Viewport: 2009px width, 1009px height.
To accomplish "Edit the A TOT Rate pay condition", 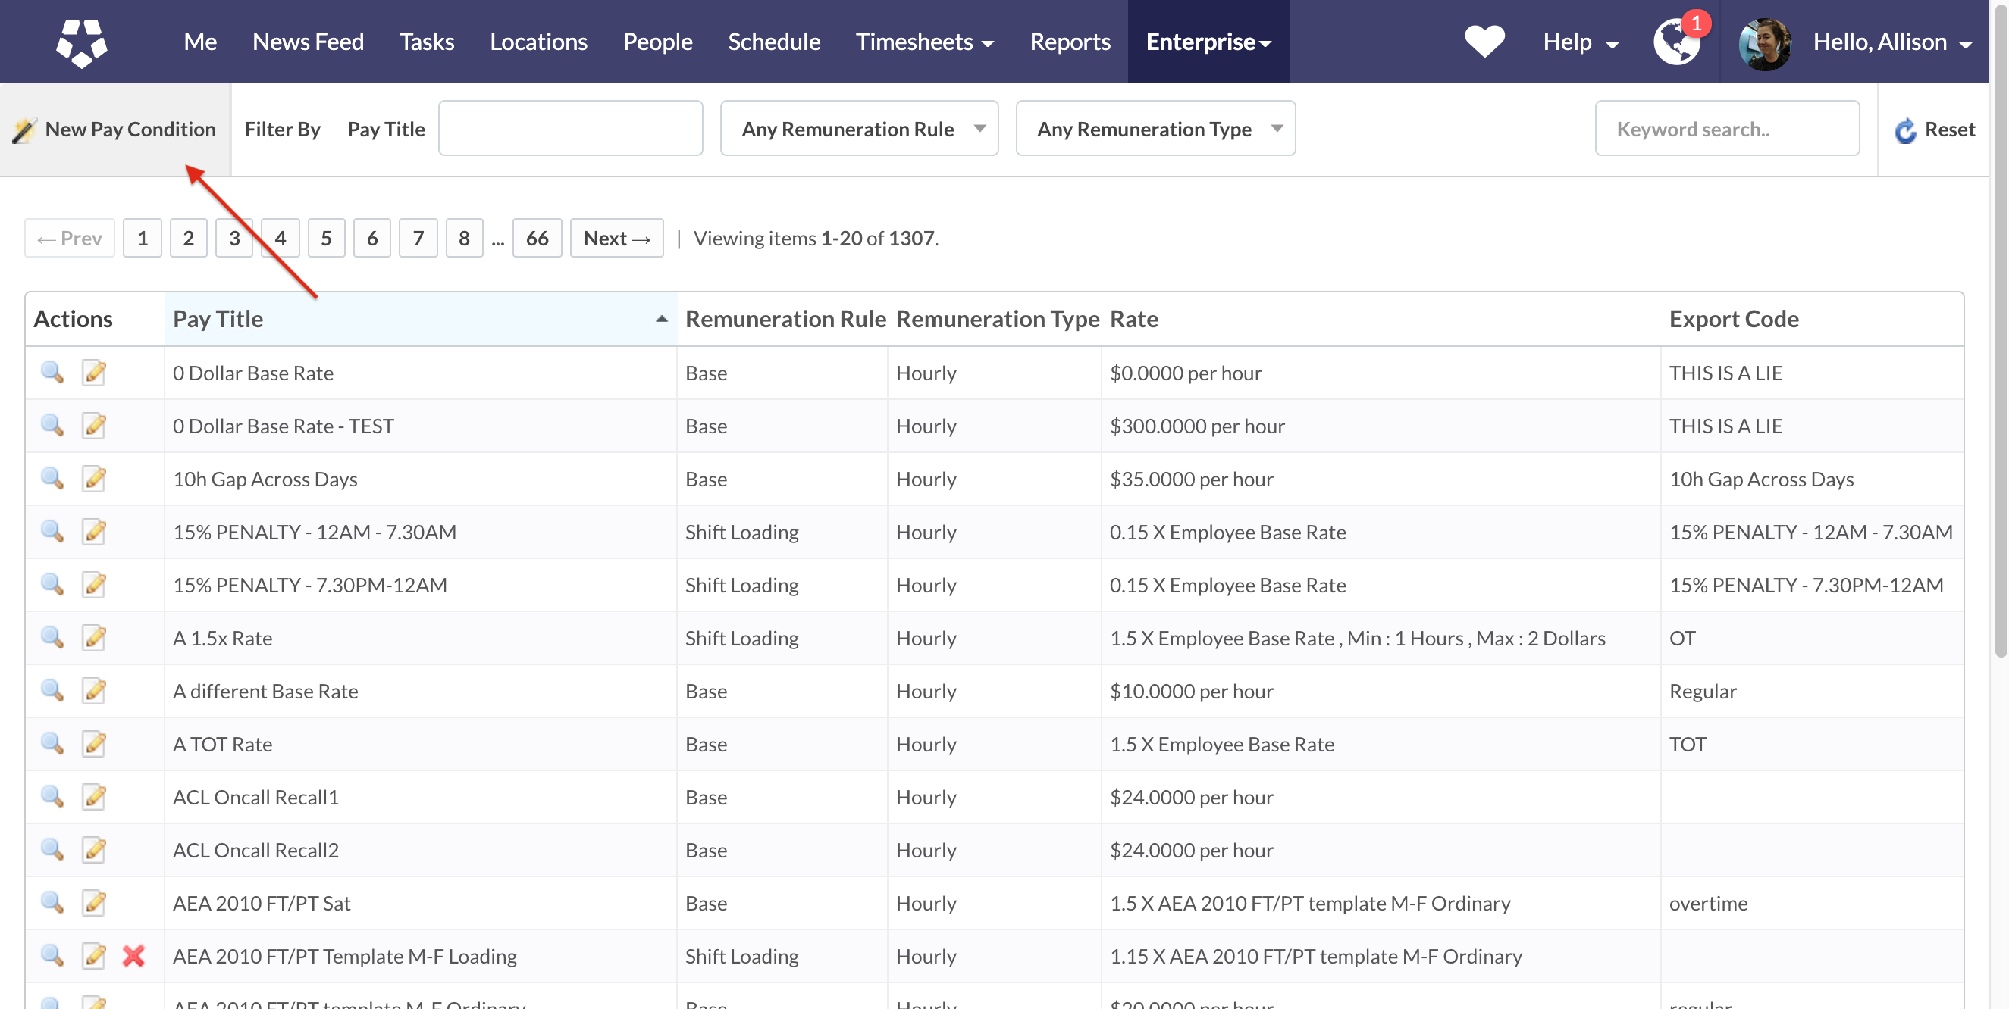I will [x=94, y=743].
